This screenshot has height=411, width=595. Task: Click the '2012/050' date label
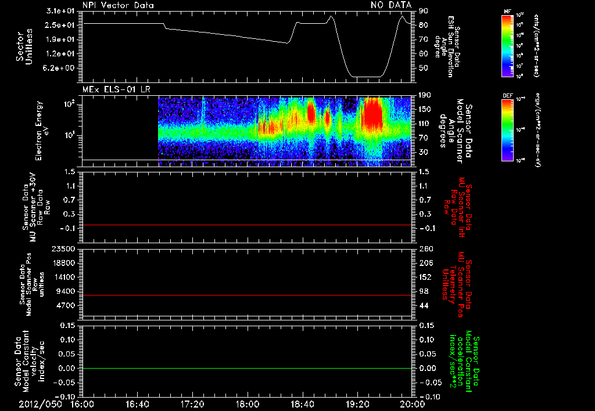point(40,404)
